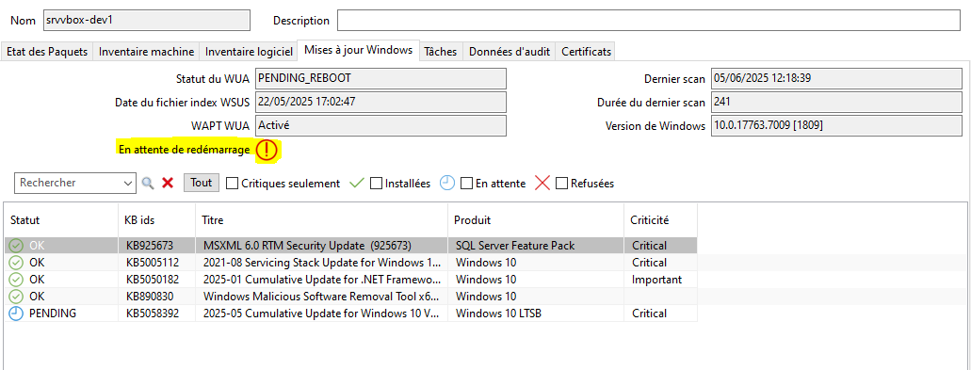The image size is (971, 370).
Task: Click OK status icon of KB5005112 row
Action: click(x=17, y=263)
